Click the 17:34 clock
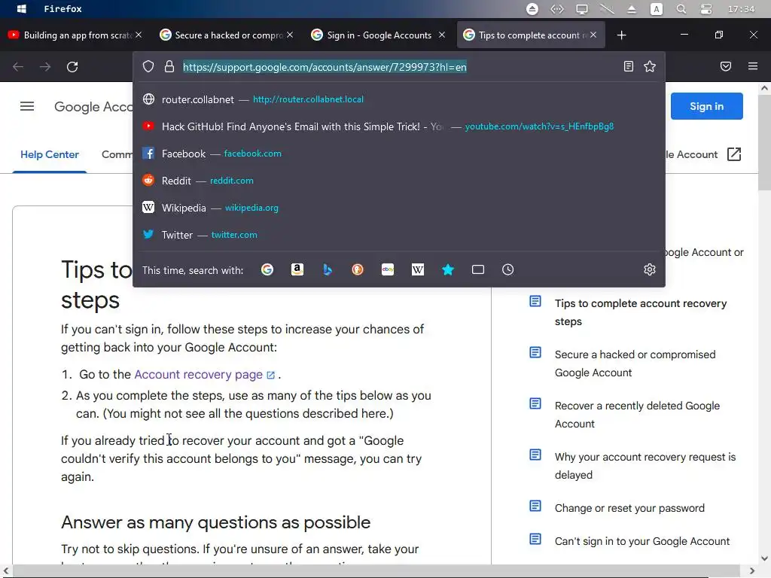The height and width of the screenshot is (578, 771). 741,9
